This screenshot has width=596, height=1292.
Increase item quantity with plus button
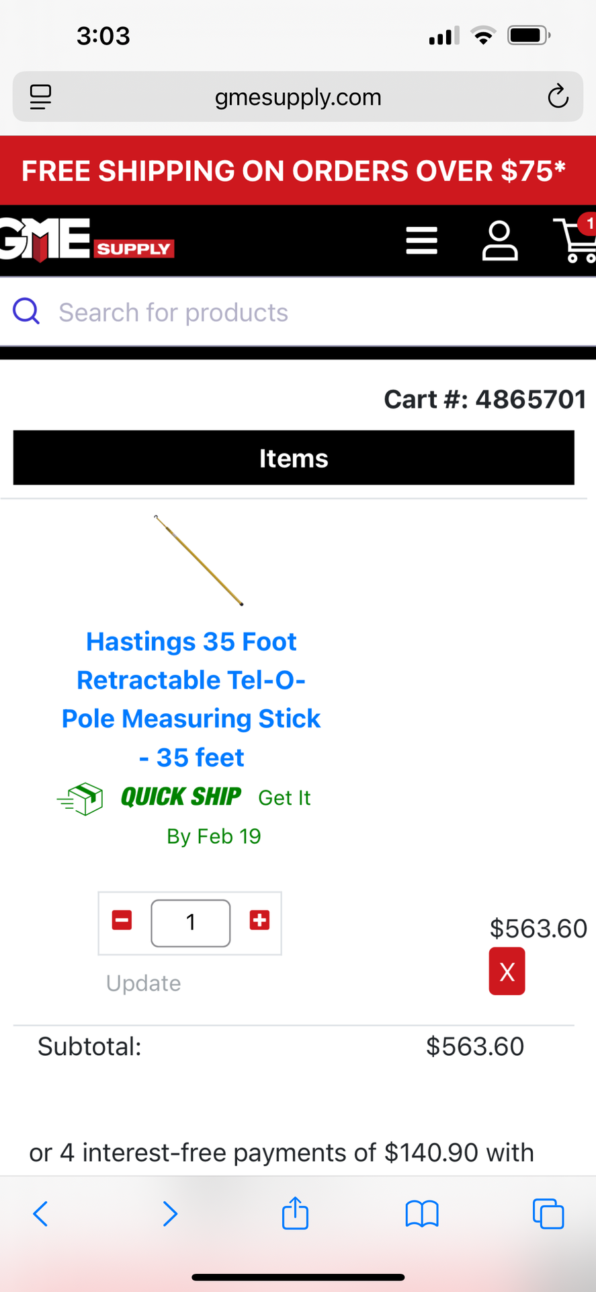click(x=259, y=920)
